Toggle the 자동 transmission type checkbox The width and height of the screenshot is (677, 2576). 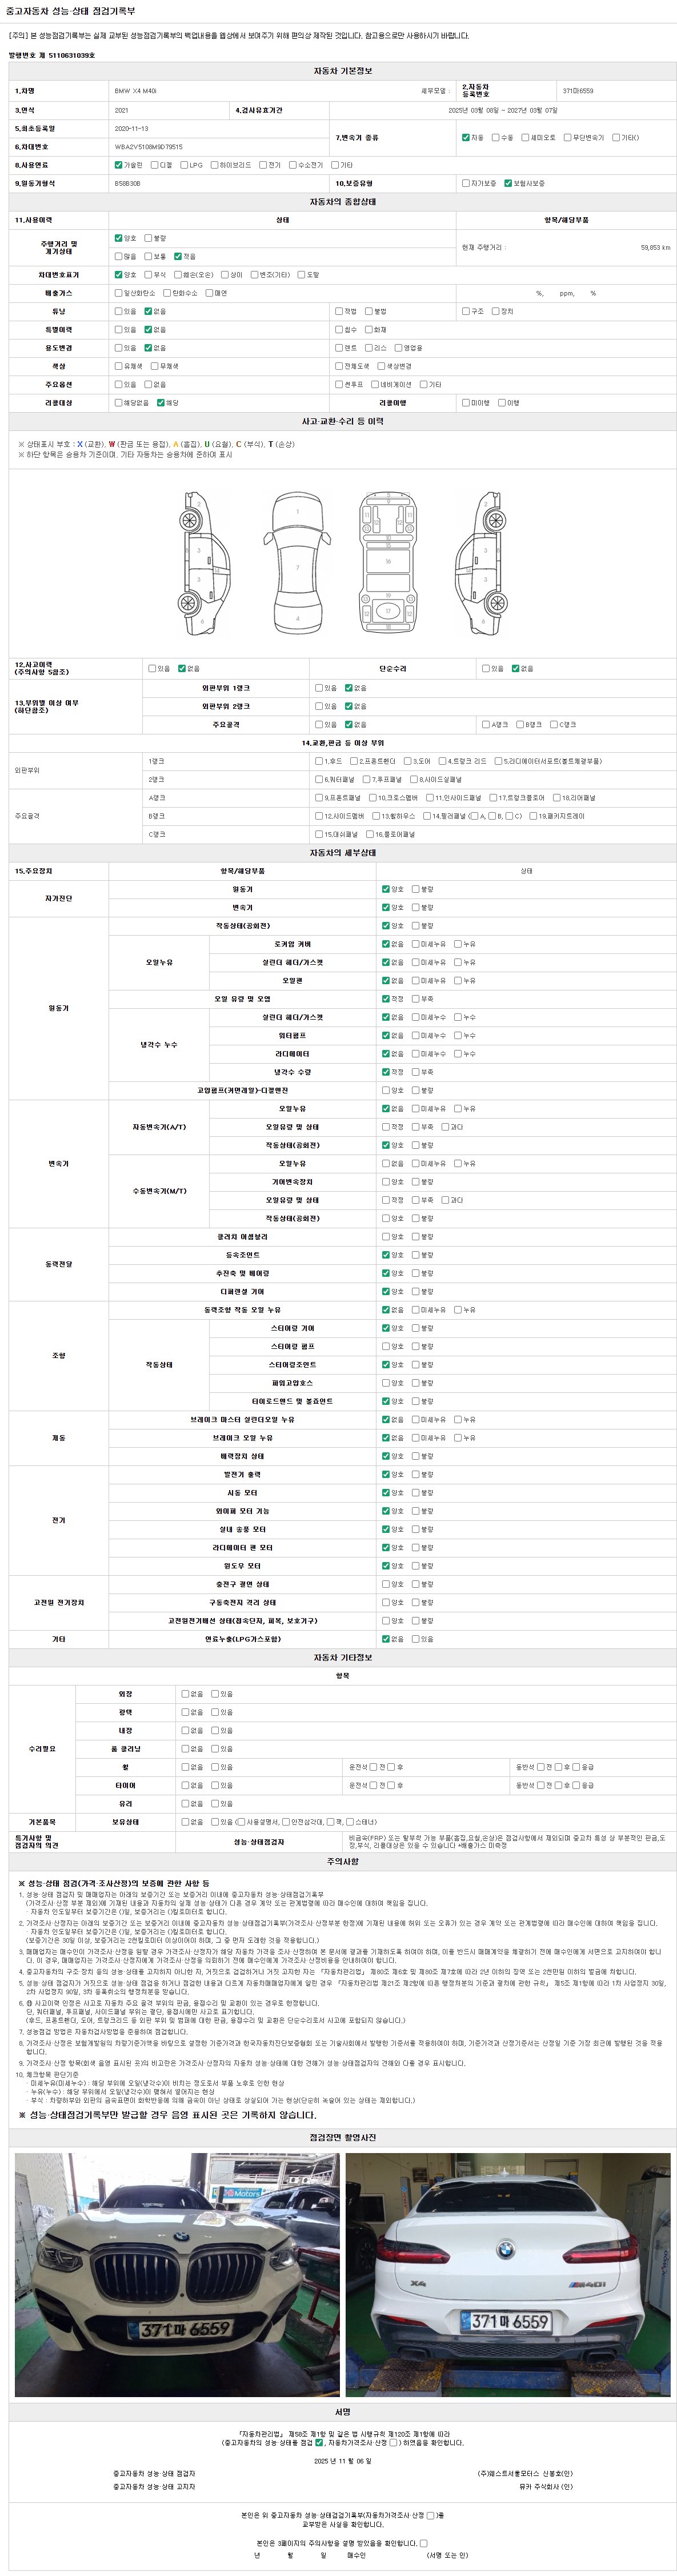click(x=466, y=137)
